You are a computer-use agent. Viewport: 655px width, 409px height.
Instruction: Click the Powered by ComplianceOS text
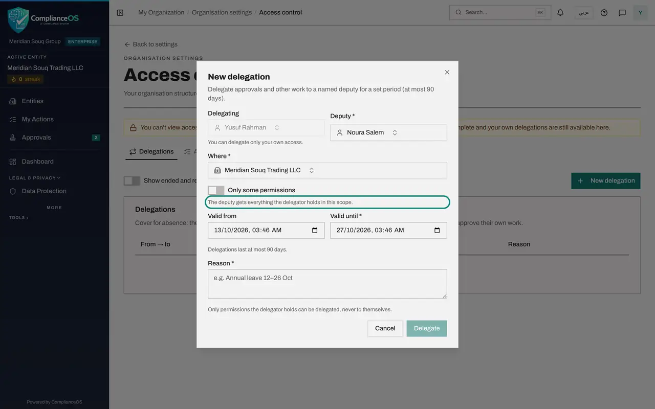coord(54,402)
